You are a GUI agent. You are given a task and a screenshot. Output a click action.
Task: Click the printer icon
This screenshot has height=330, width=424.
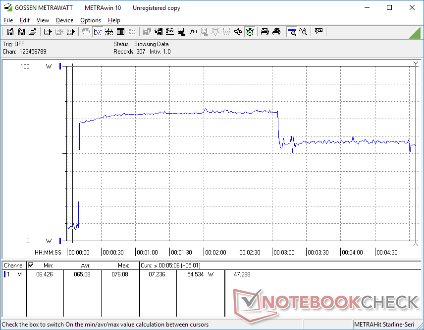276,32
